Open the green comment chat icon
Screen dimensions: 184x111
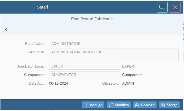[162, 7]
